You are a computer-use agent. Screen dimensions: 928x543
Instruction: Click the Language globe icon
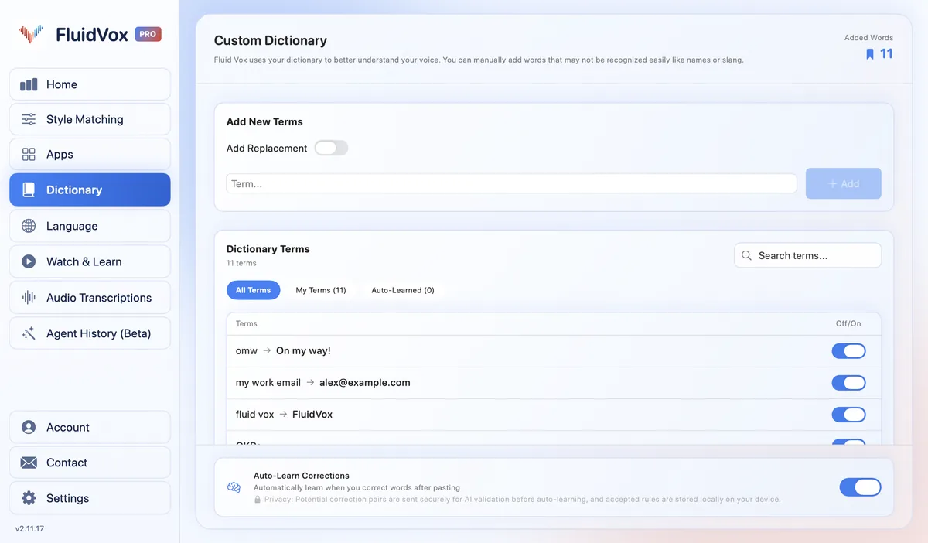tap(29, 226)
